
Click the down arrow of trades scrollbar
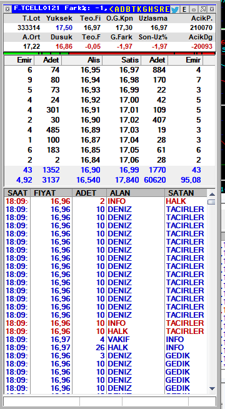212,388
